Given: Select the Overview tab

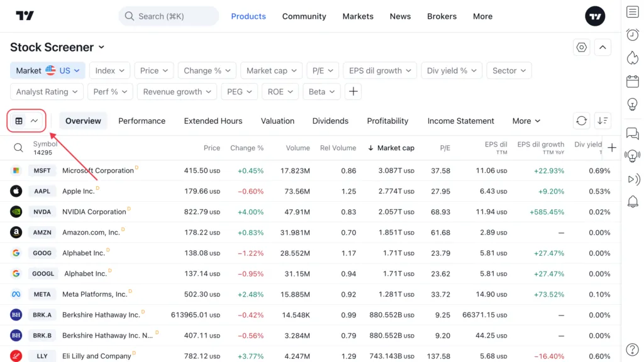Looking at the screenshot, I should [x=83, y=121].
